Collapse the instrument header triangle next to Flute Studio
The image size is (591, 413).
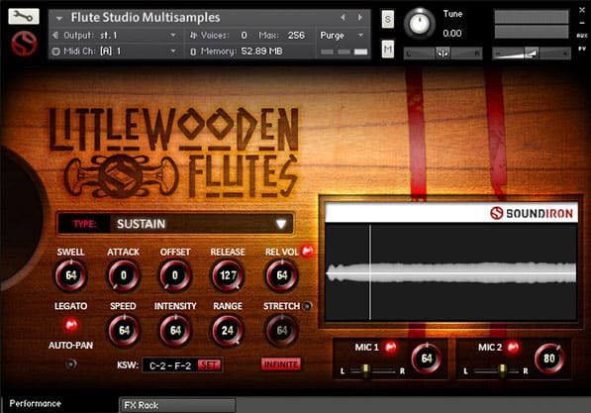(58, 18)
